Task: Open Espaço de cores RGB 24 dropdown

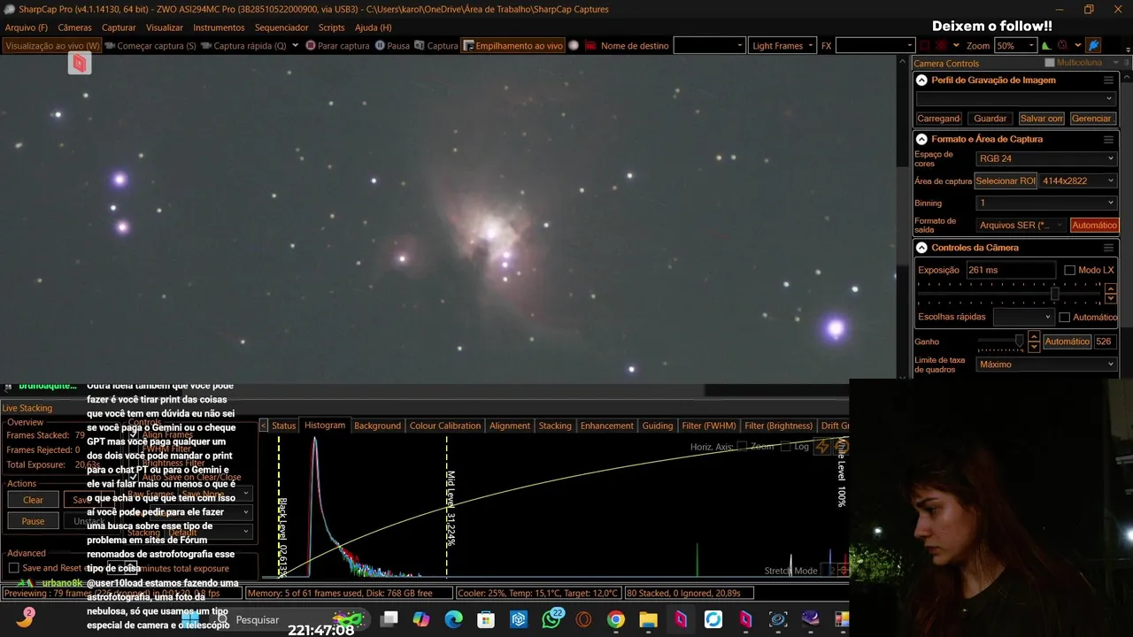Action: (1046, 159)
